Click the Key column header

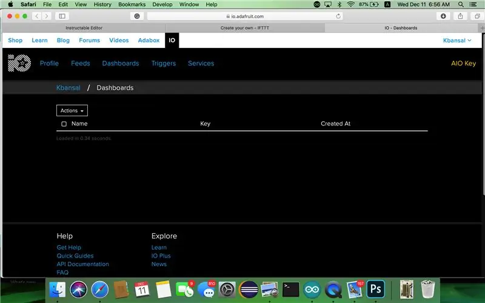click(x=205, y=124)
